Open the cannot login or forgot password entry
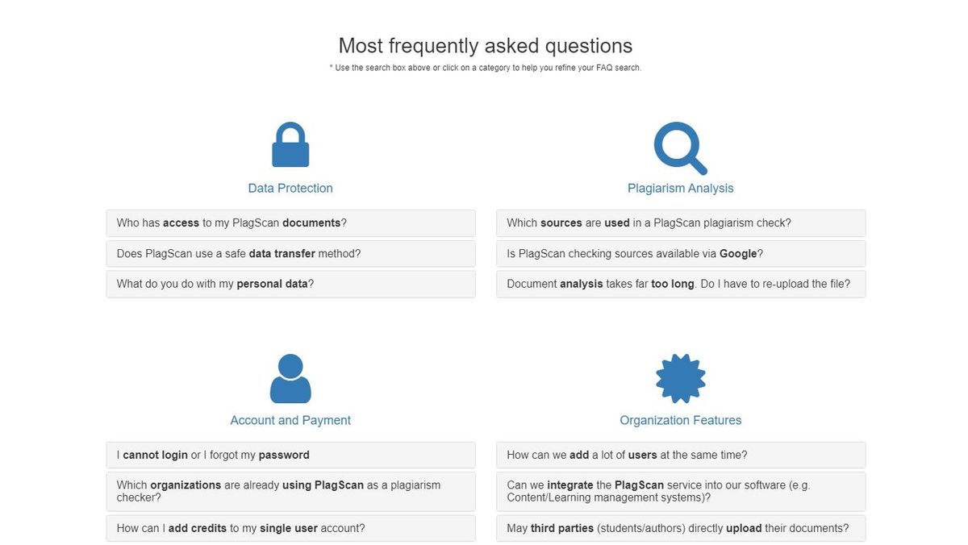This screenshot has width=968, height=545. tap(290, 455)
